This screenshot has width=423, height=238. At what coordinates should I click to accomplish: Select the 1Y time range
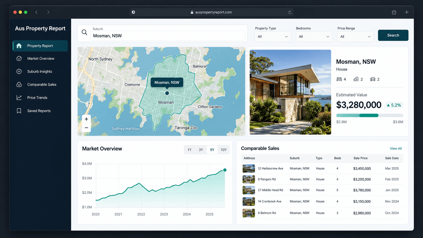click(189, 150)
